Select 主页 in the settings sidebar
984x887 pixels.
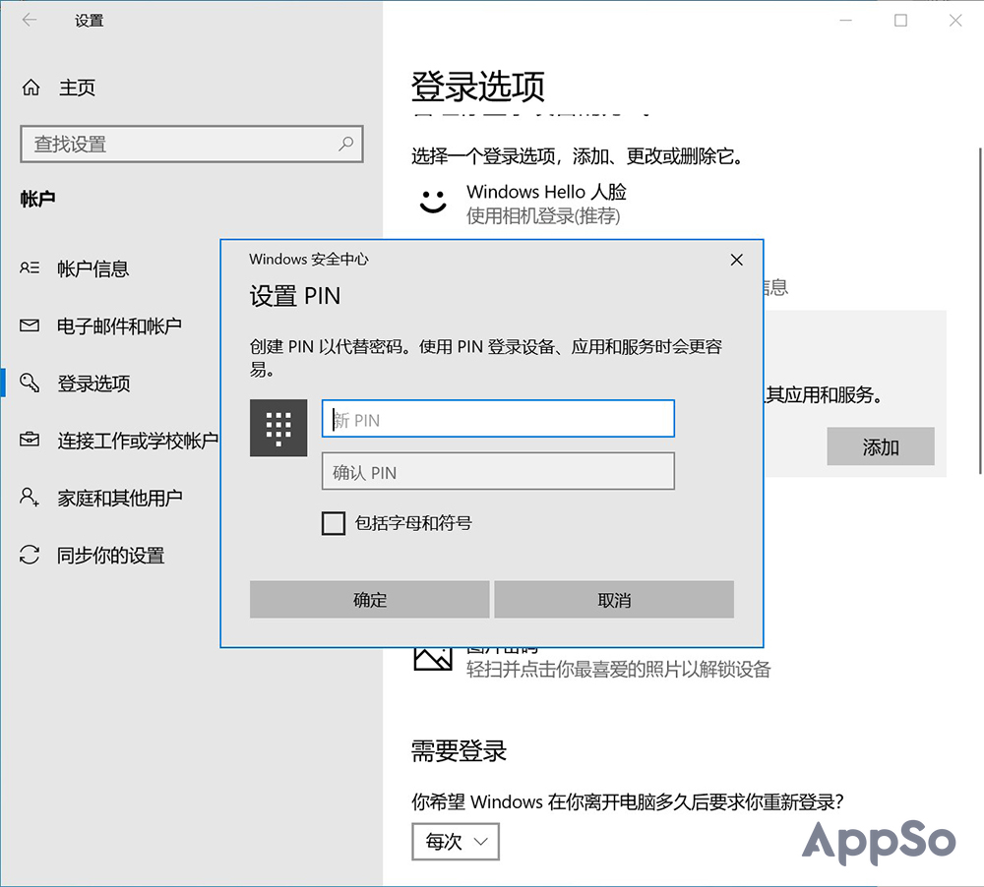(x=78, y=88)
